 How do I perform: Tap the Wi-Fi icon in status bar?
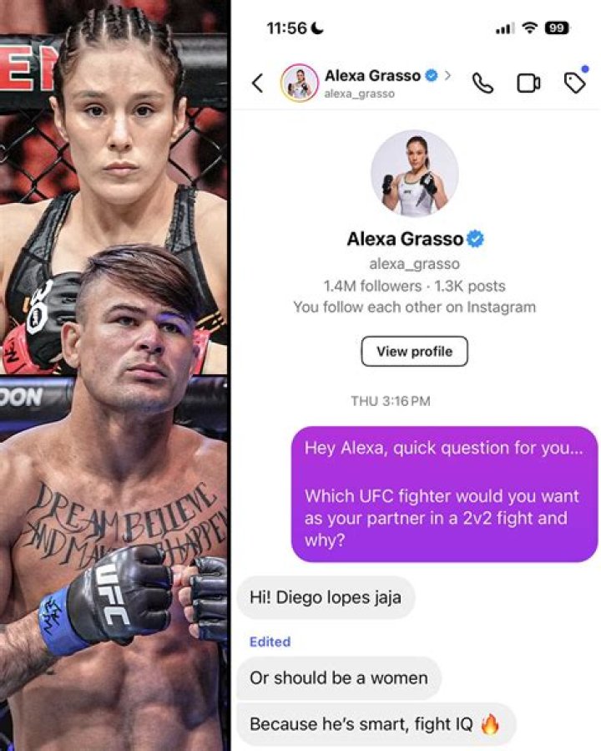[x=529, y=28]
